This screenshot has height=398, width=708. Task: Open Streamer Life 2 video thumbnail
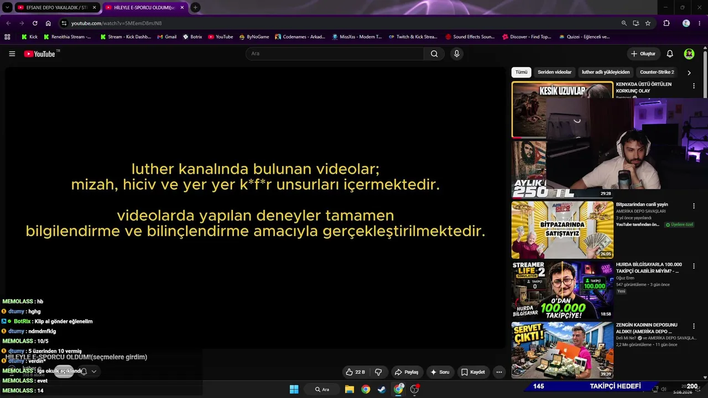(563, 290)
